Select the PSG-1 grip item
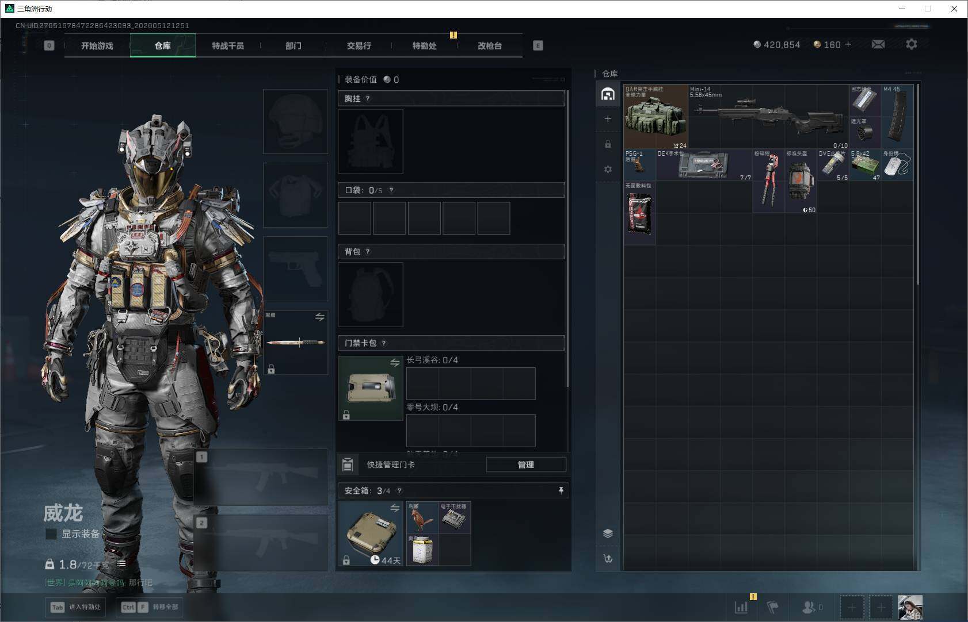The height and width of the screenshot is (622, 968). (x=640, y=165)
